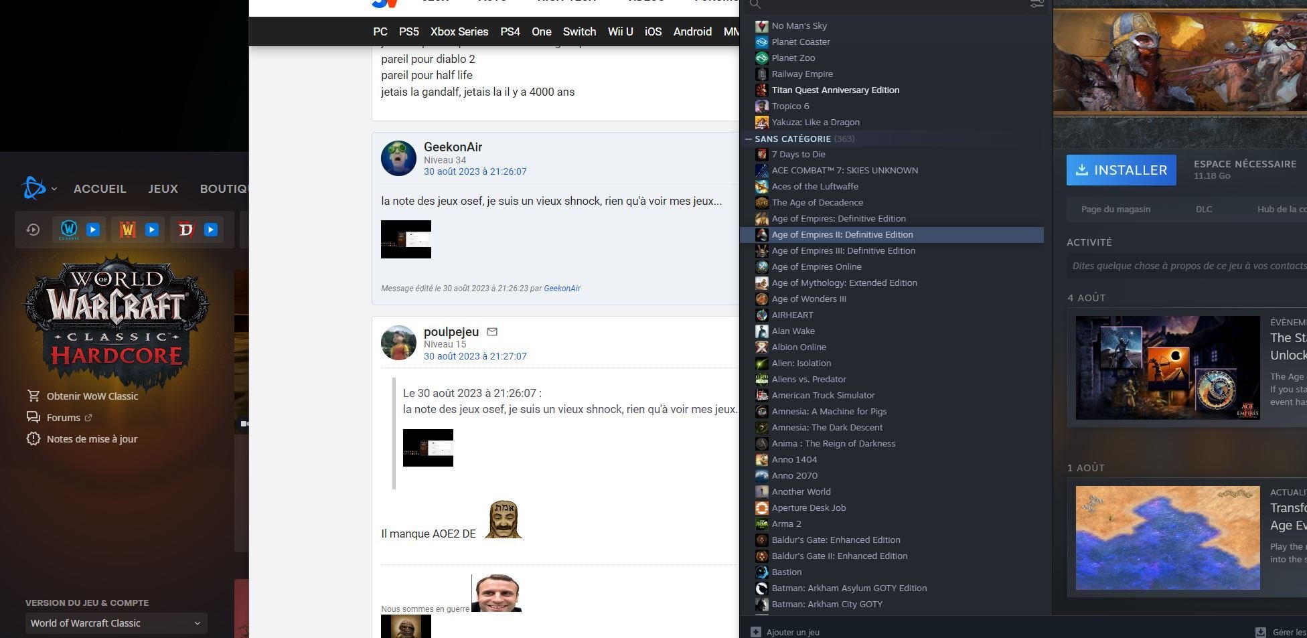Open poulpejeu's username profile link
The height and width of the screenshot is (638, 1307).
pyautogui.click(x=451, y=332)
